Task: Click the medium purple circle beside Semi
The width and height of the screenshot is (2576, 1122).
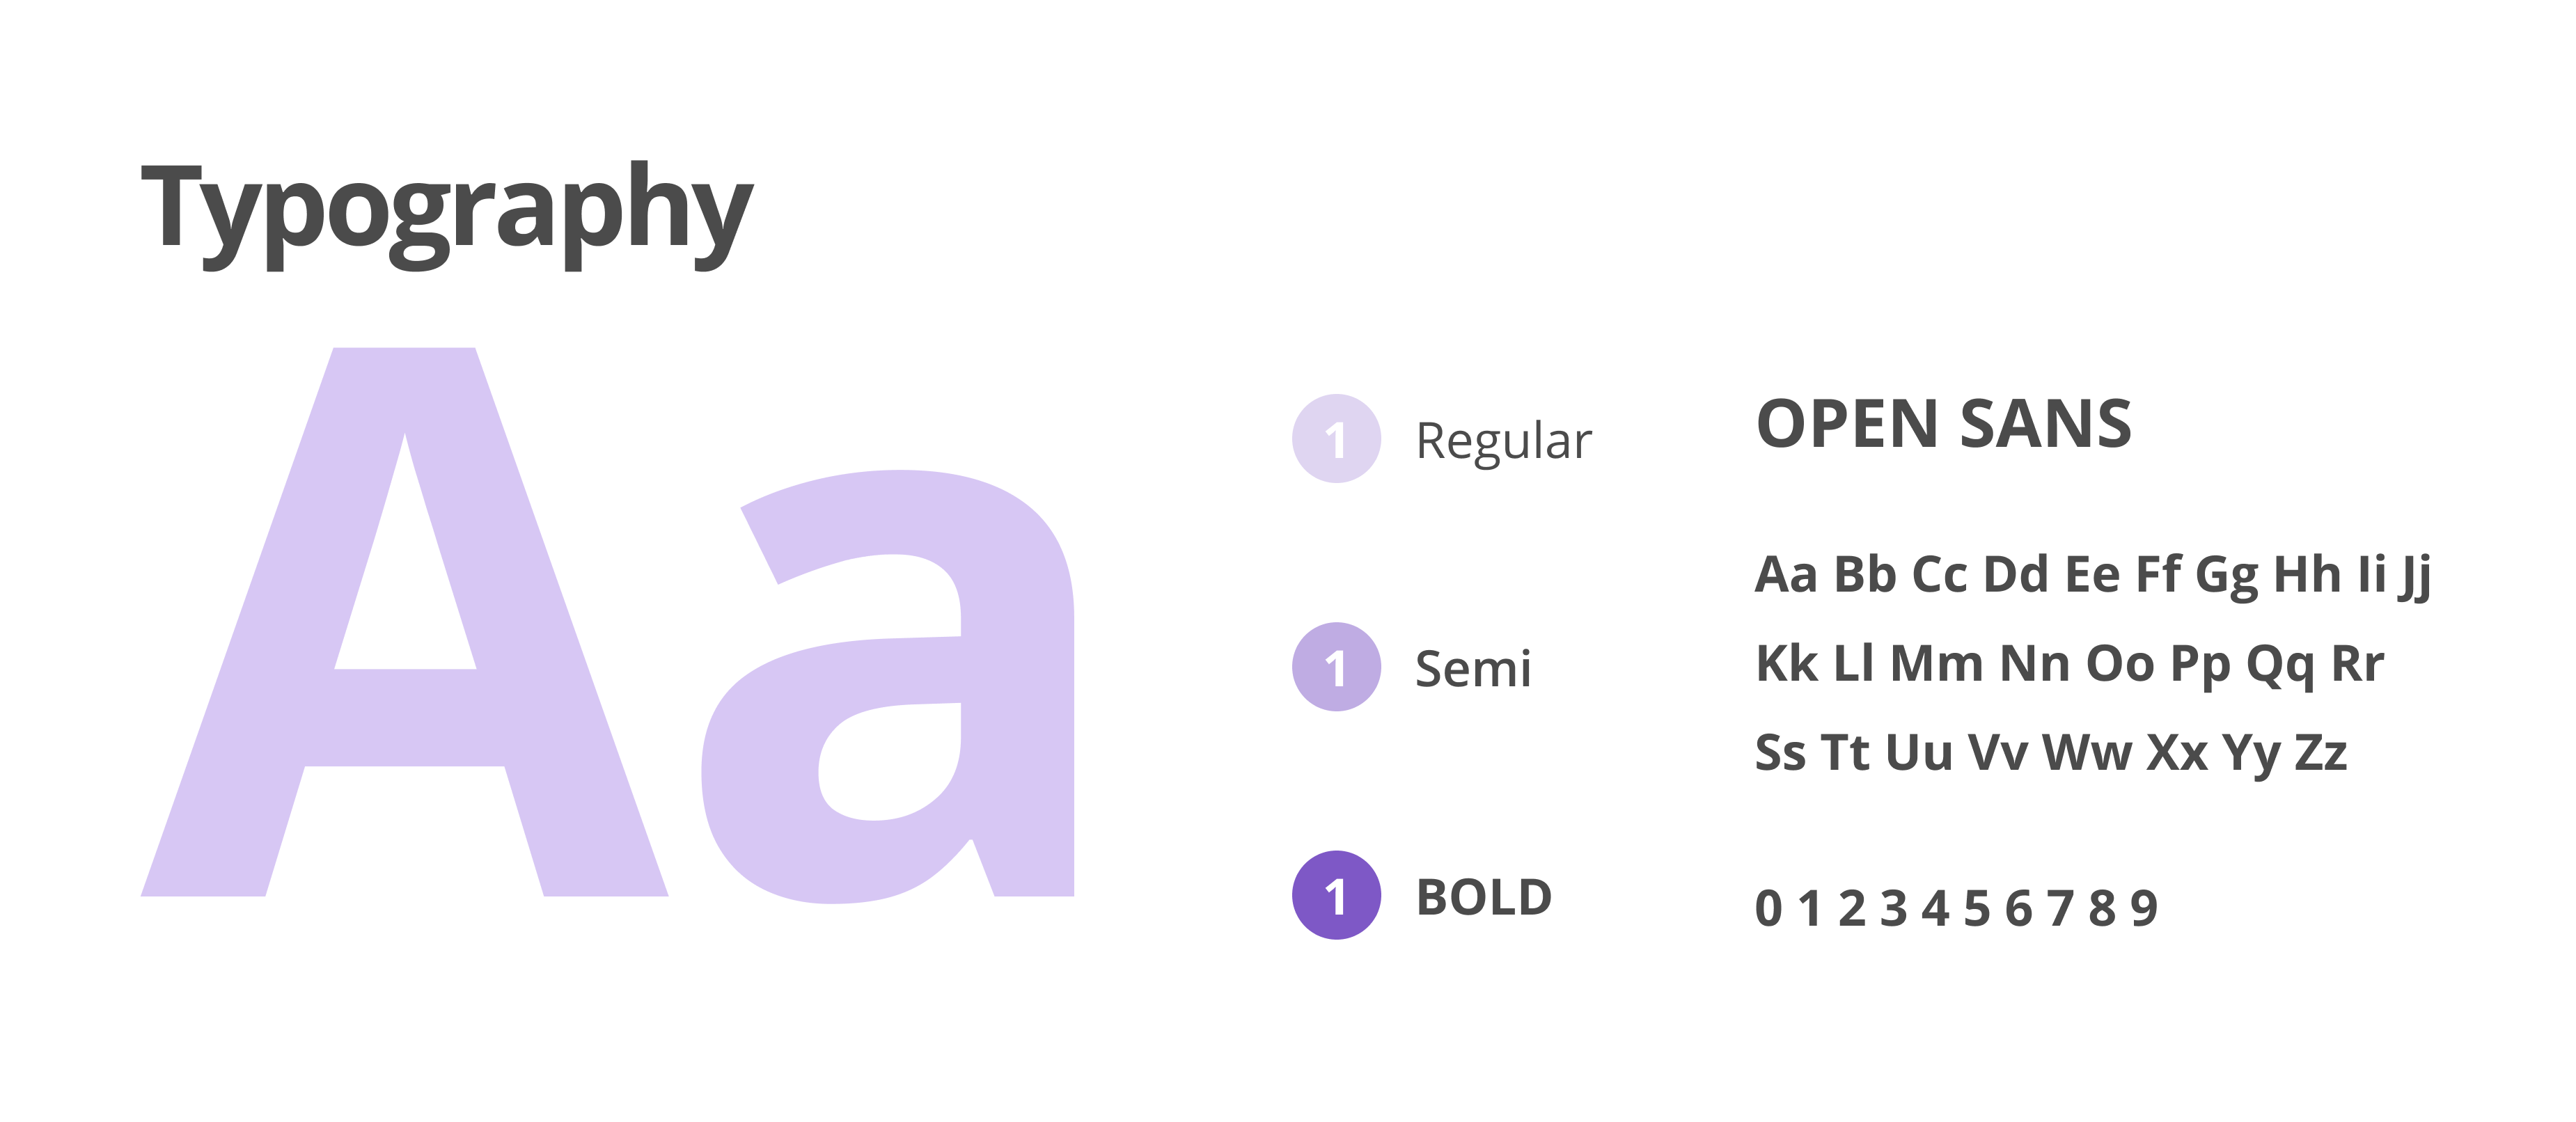Action: (x=1336, y=667)
